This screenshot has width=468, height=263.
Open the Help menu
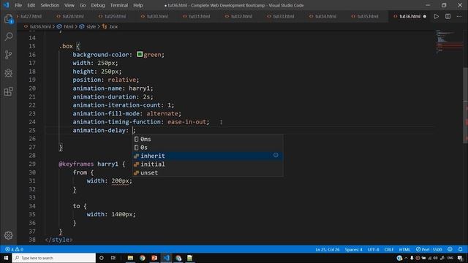(x=138, y=5)
